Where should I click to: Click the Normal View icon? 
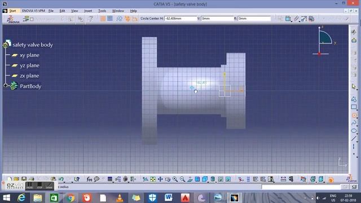[190, 179]
